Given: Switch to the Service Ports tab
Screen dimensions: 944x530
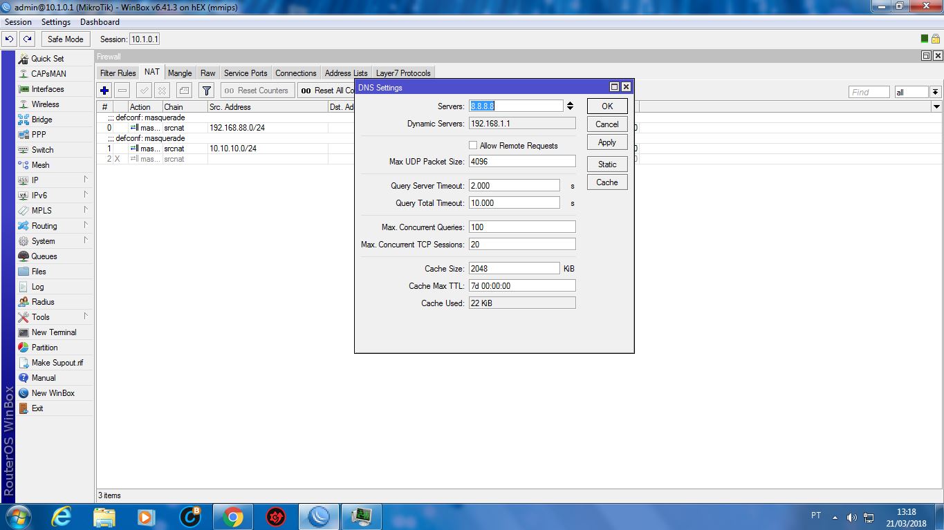Looking at the screenshot, I should tap(246, 73).
